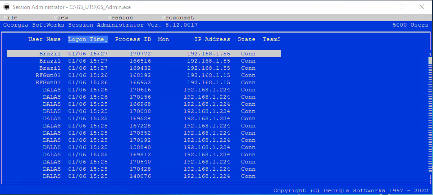Select DALAS session with process ID 170540
Viewport: 433px width, 195px height.
point(144,162)
